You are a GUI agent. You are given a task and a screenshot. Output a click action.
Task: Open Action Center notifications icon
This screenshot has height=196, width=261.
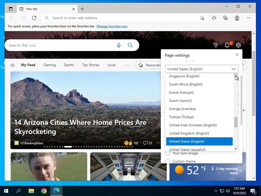[253, 191]
